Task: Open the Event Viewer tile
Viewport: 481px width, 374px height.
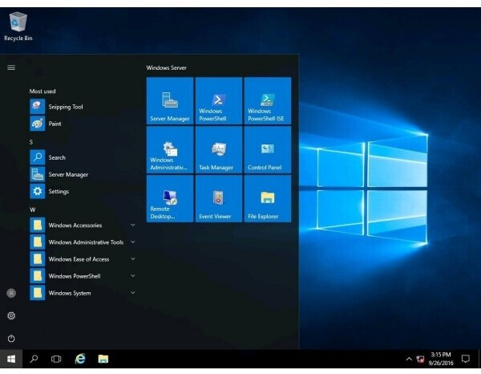Action: pyautogui.click(x=218, y=199)
